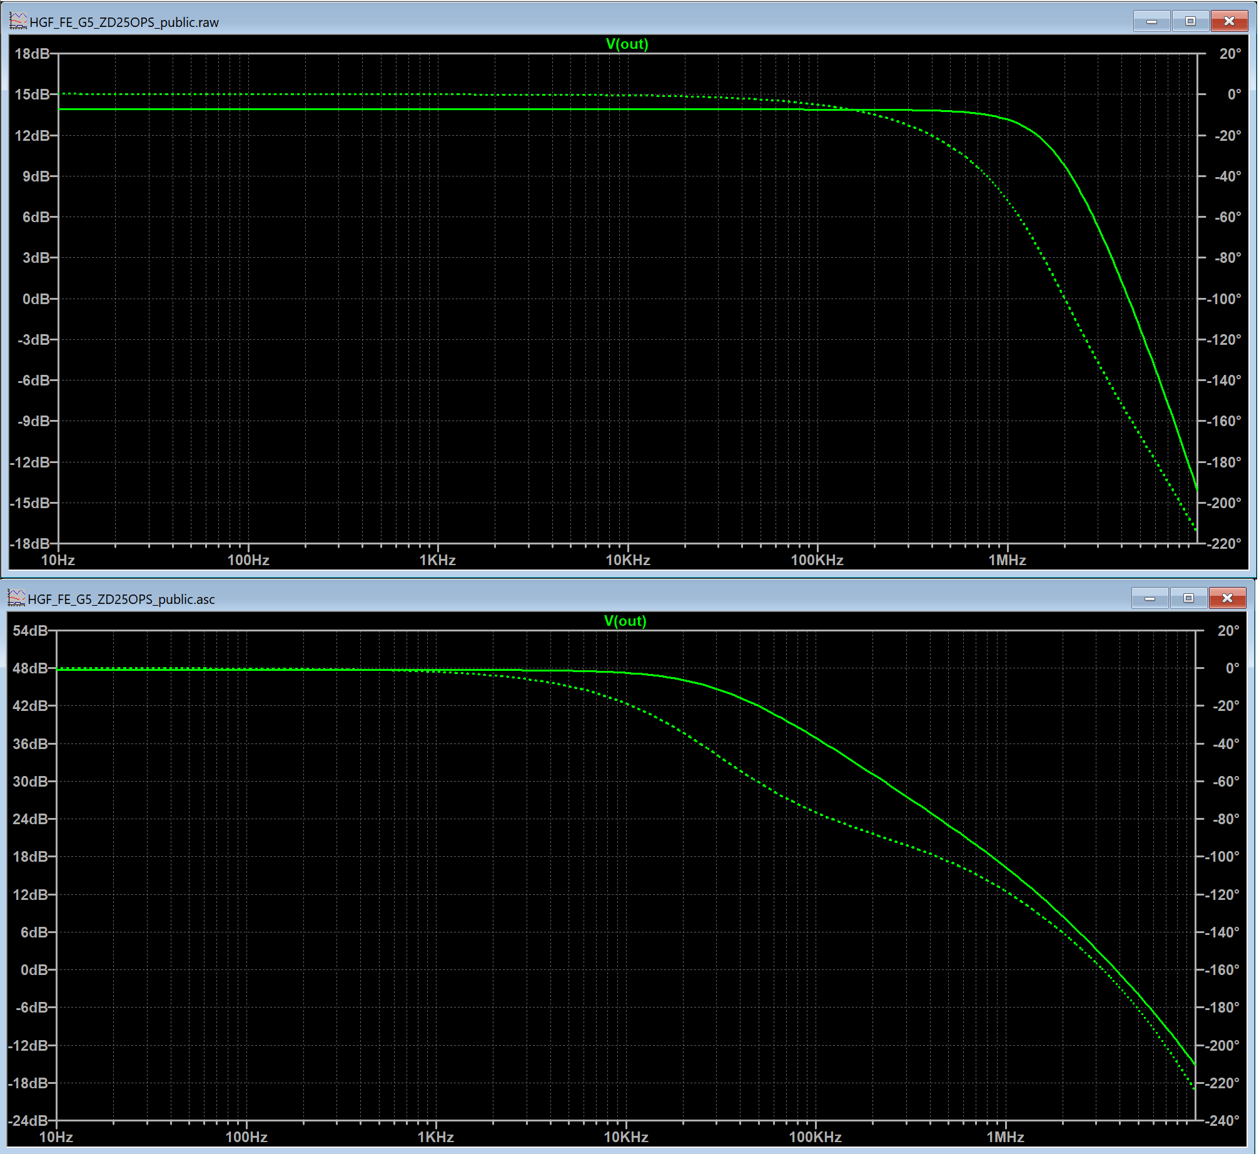The height and width of the screenshot is (1154, 1259).
Task: Close the HGF_FE_G5_ZD25OPS_public.asc window
Action: [1227, 598]
